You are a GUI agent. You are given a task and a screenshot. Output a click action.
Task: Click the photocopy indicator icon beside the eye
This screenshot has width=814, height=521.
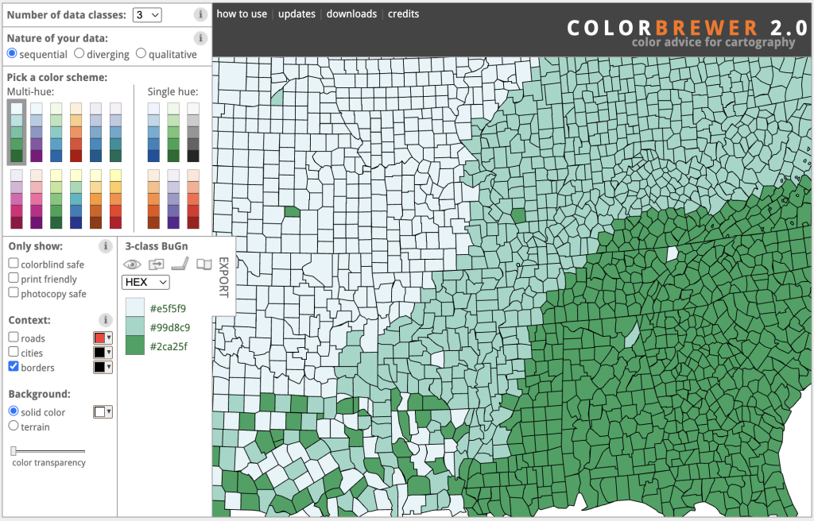[156, 264]
